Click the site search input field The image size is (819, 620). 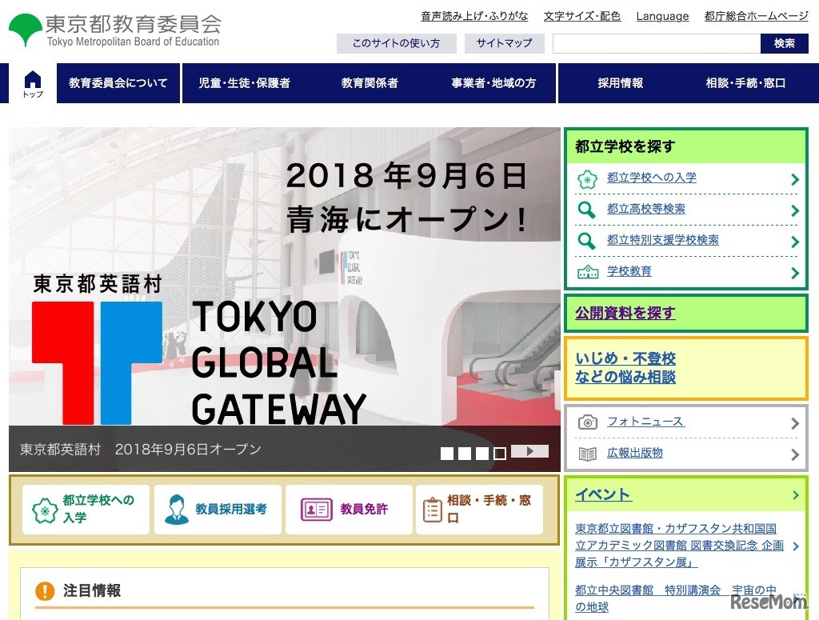click(657, 43)
